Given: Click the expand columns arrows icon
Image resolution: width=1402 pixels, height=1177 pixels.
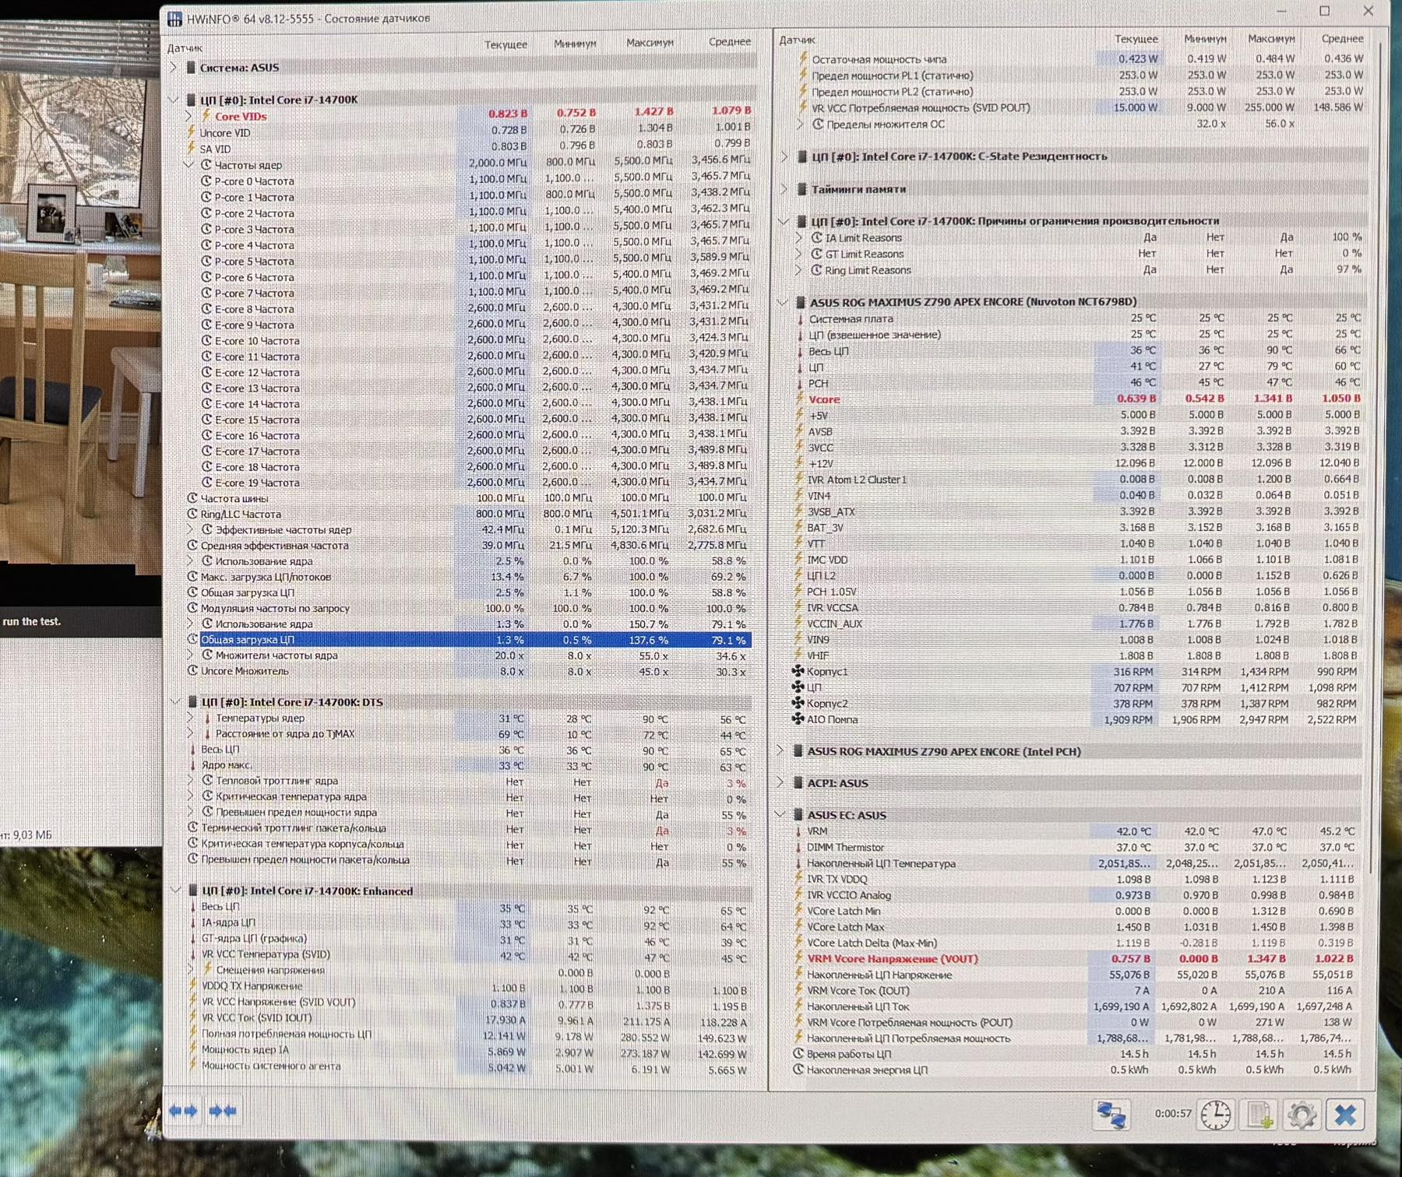Looking at the screenshot, I should (183, 1111).
